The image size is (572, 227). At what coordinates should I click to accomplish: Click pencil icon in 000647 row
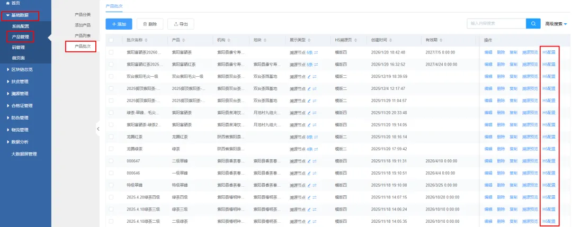click(309, 161)
